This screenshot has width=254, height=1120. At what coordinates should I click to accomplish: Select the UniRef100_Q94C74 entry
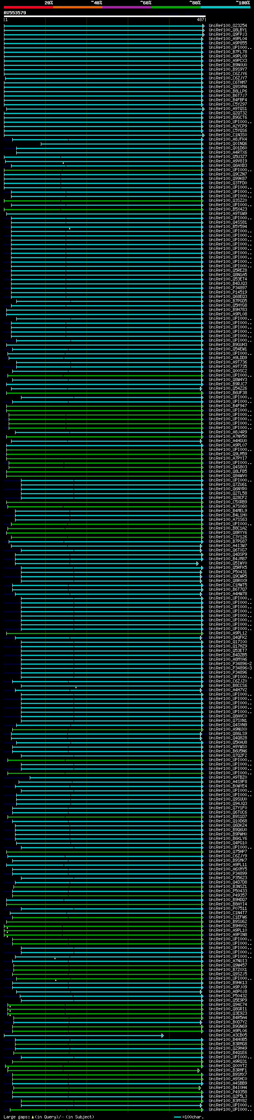pos(227,1004)
